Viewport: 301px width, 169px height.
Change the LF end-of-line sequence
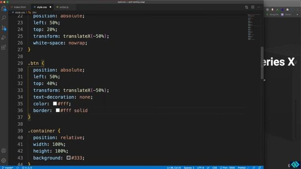click(208, 168)
